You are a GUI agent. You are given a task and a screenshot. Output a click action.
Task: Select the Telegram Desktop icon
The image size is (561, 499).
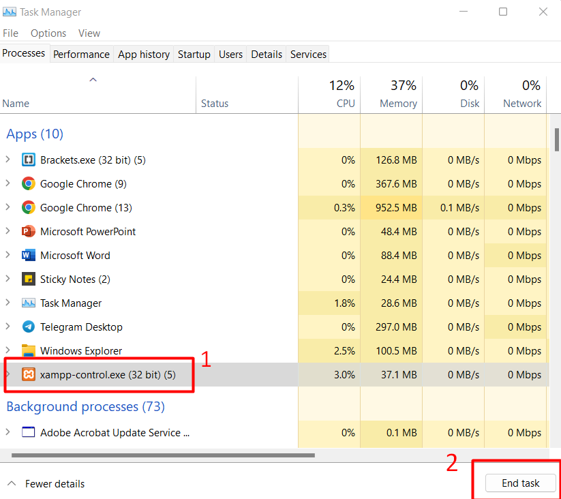[29, 327]
